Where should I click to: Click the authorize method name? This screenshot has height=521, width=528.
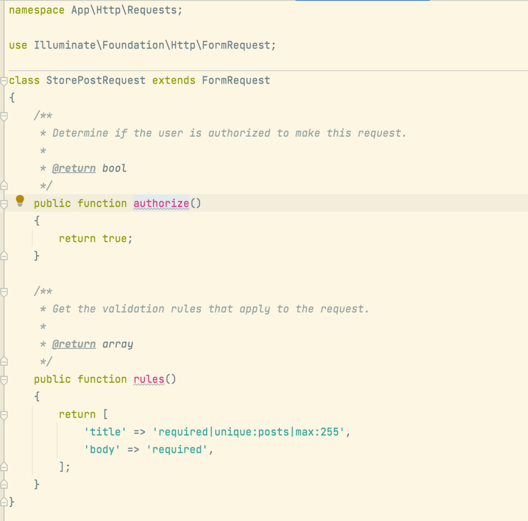tap(161, 203)
